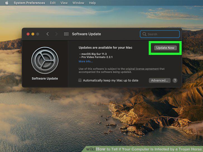Click the forward arrow in the toolbar
Viewport: 203px width, 152px height.
click(x=56, y=34)
